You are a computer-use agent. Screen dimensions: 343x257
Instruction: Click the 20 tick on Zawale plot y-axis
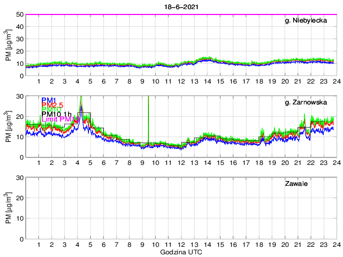tap(19, 198)
